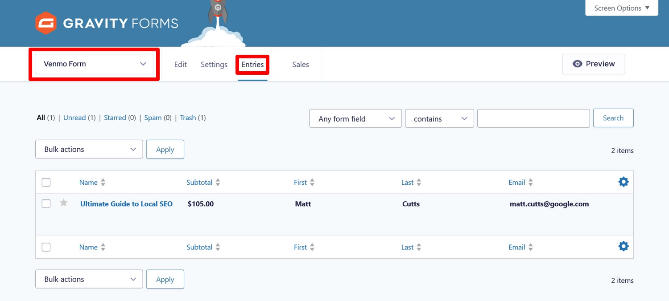Go to the Edit tab
This screenshot has height=301, width=669.
[x=180, y=65]
